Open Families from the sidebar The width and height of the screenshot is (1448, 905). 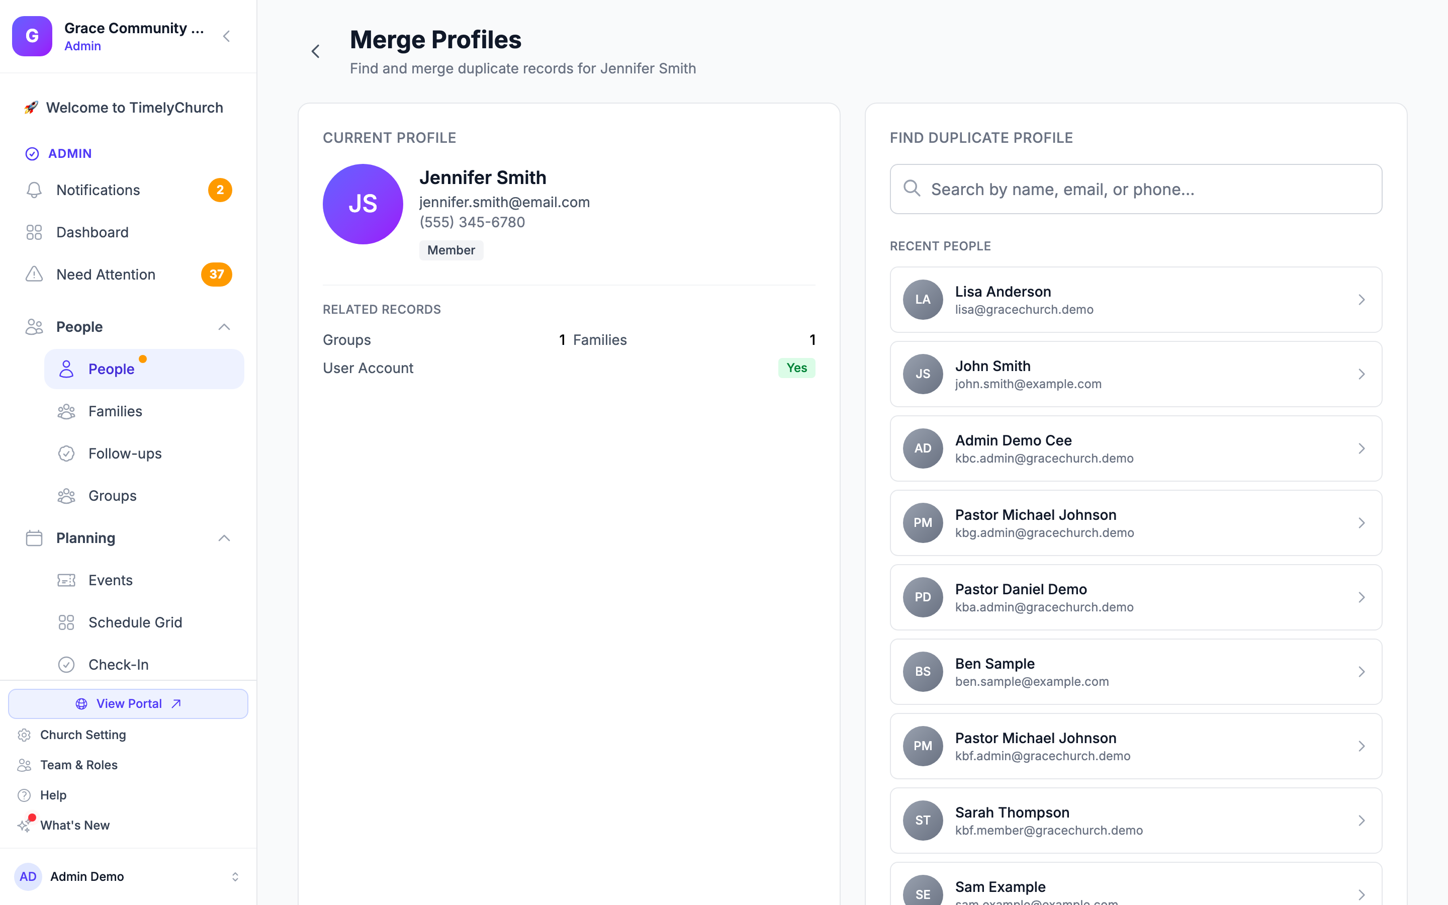(x=144, y=411)
